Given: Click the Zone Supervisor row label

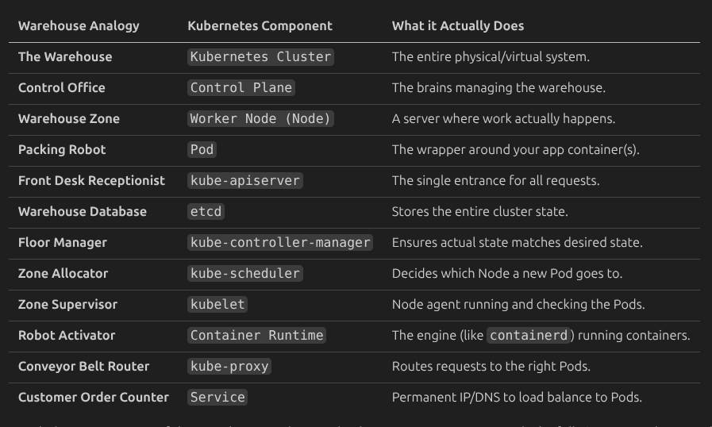Looking at the screenshot, I should pyautogui.click(x=67, y=304).
